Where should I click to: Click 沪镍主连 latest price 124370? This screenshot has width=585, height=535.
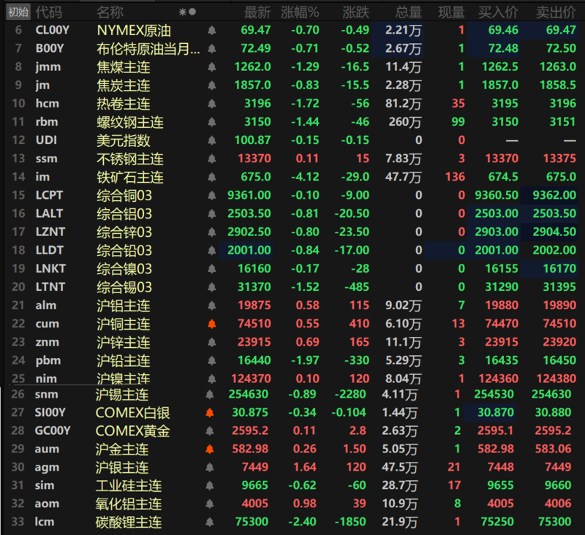pyautogui.click(x=251, y=379)
